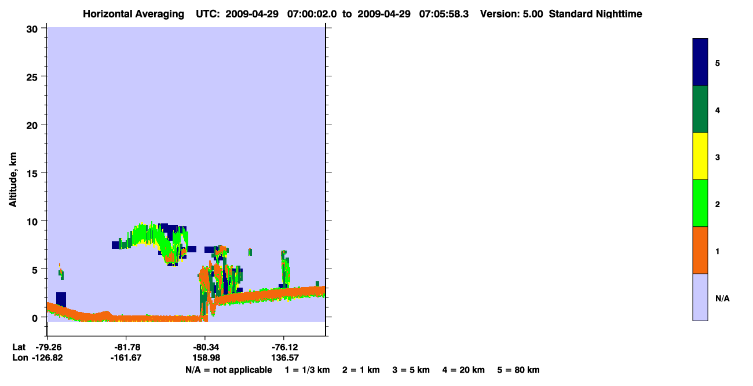This screenshot has width=753, height=386.
Task: Click the navy blue colorbar segment labeled 5
Action: pyautogui.click(x=700, y=63)
